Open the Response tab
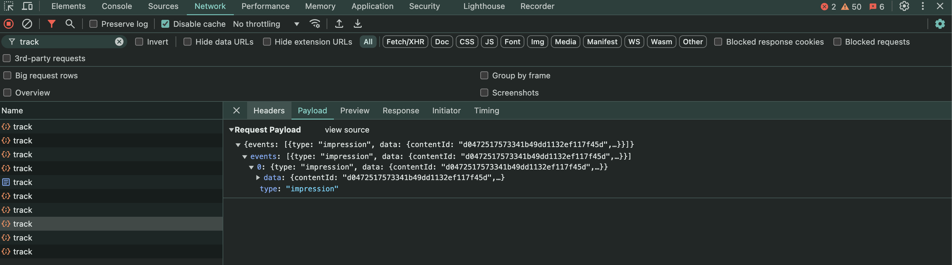 tap(400, 111)
